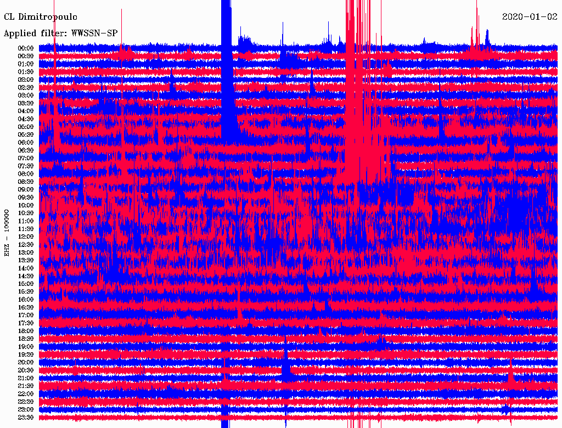Viewport: 562px width, 428px height.
Task: Click the 23:00 time label
Action: point(26,409)
